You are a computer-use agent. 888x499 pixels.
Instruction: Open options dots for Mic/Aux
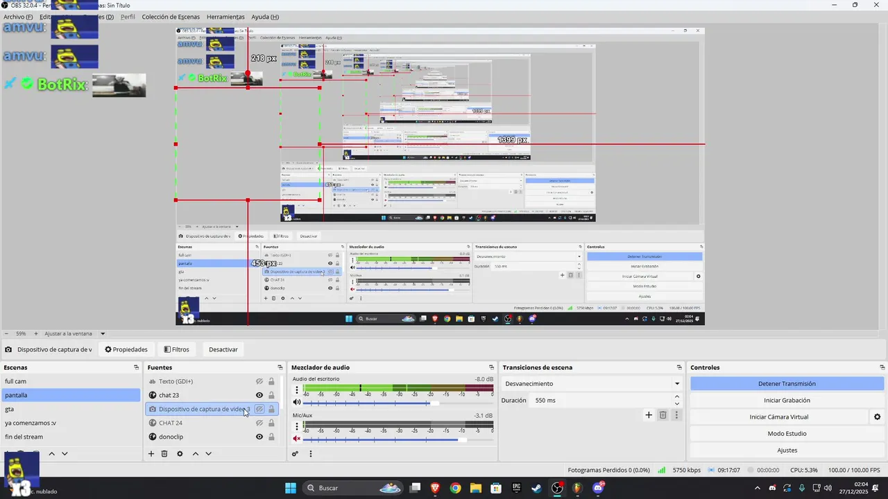pyautogui.click(x=297, y=427)
